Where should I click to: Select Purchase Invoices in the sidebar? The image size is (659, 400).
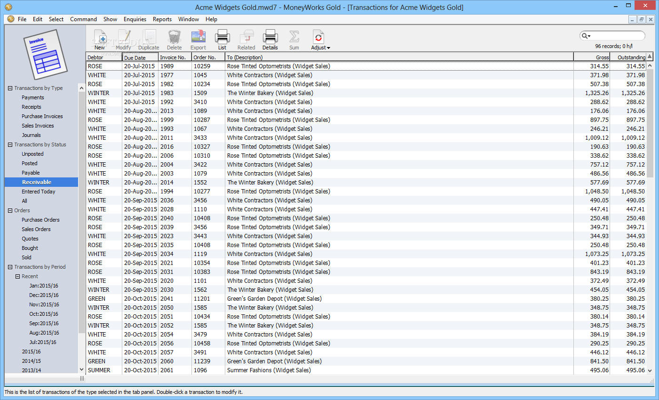tap(42, 116)
